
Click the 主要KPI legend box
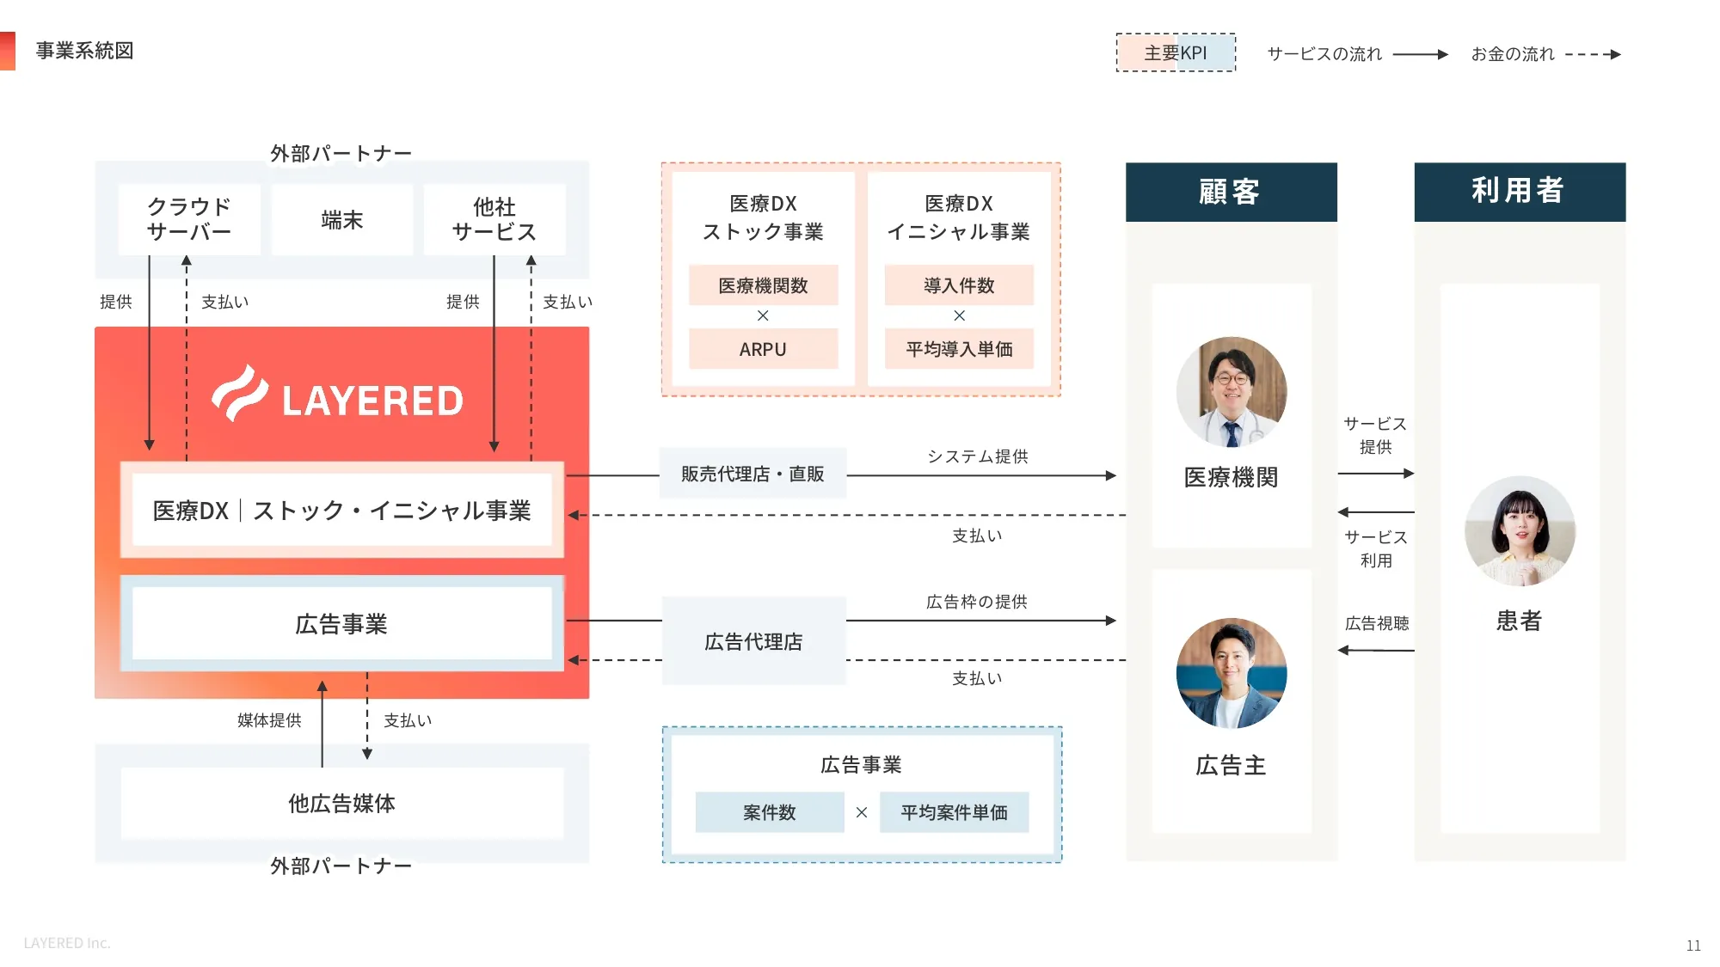tap(1176, 52)
